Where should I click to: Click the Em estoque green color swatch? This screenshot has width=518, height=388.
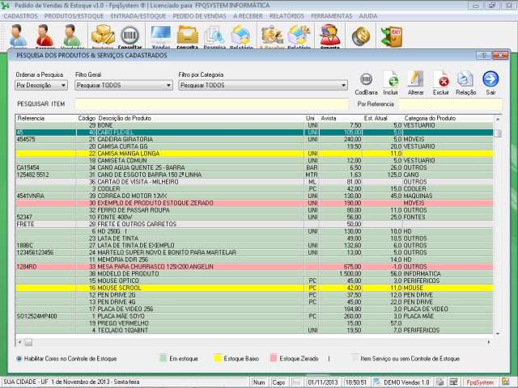click(x=163, y=358)
